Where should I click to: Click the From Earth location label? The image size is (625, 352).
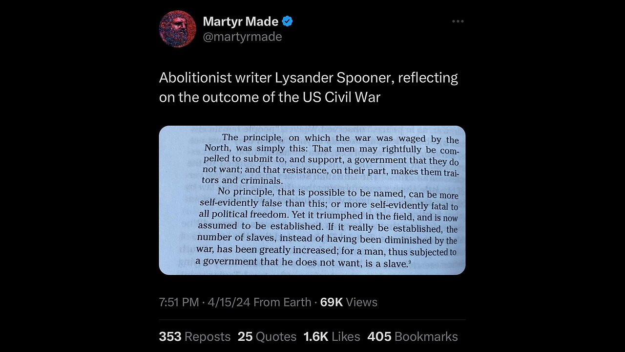coord(282,302)
